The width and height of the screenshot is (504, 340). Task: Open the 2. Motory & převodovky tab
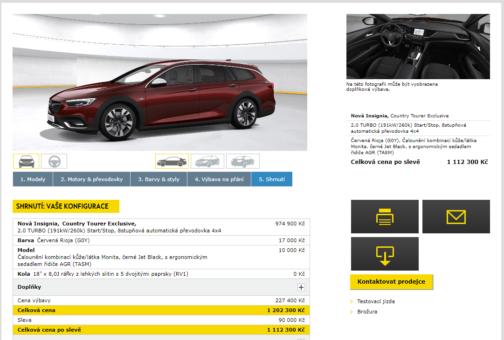click(95, 179)
